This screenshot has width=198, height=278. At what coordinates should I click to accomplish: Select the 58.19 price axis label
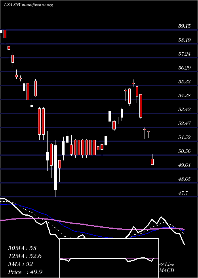pos(184,40)
